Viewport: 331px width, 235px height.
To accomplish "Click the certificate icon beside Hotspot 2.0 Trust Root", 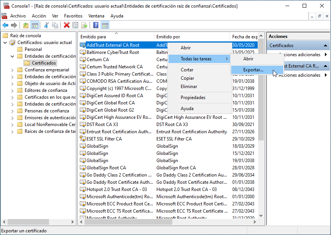I will pyautogui.click(x=82, y=189).
